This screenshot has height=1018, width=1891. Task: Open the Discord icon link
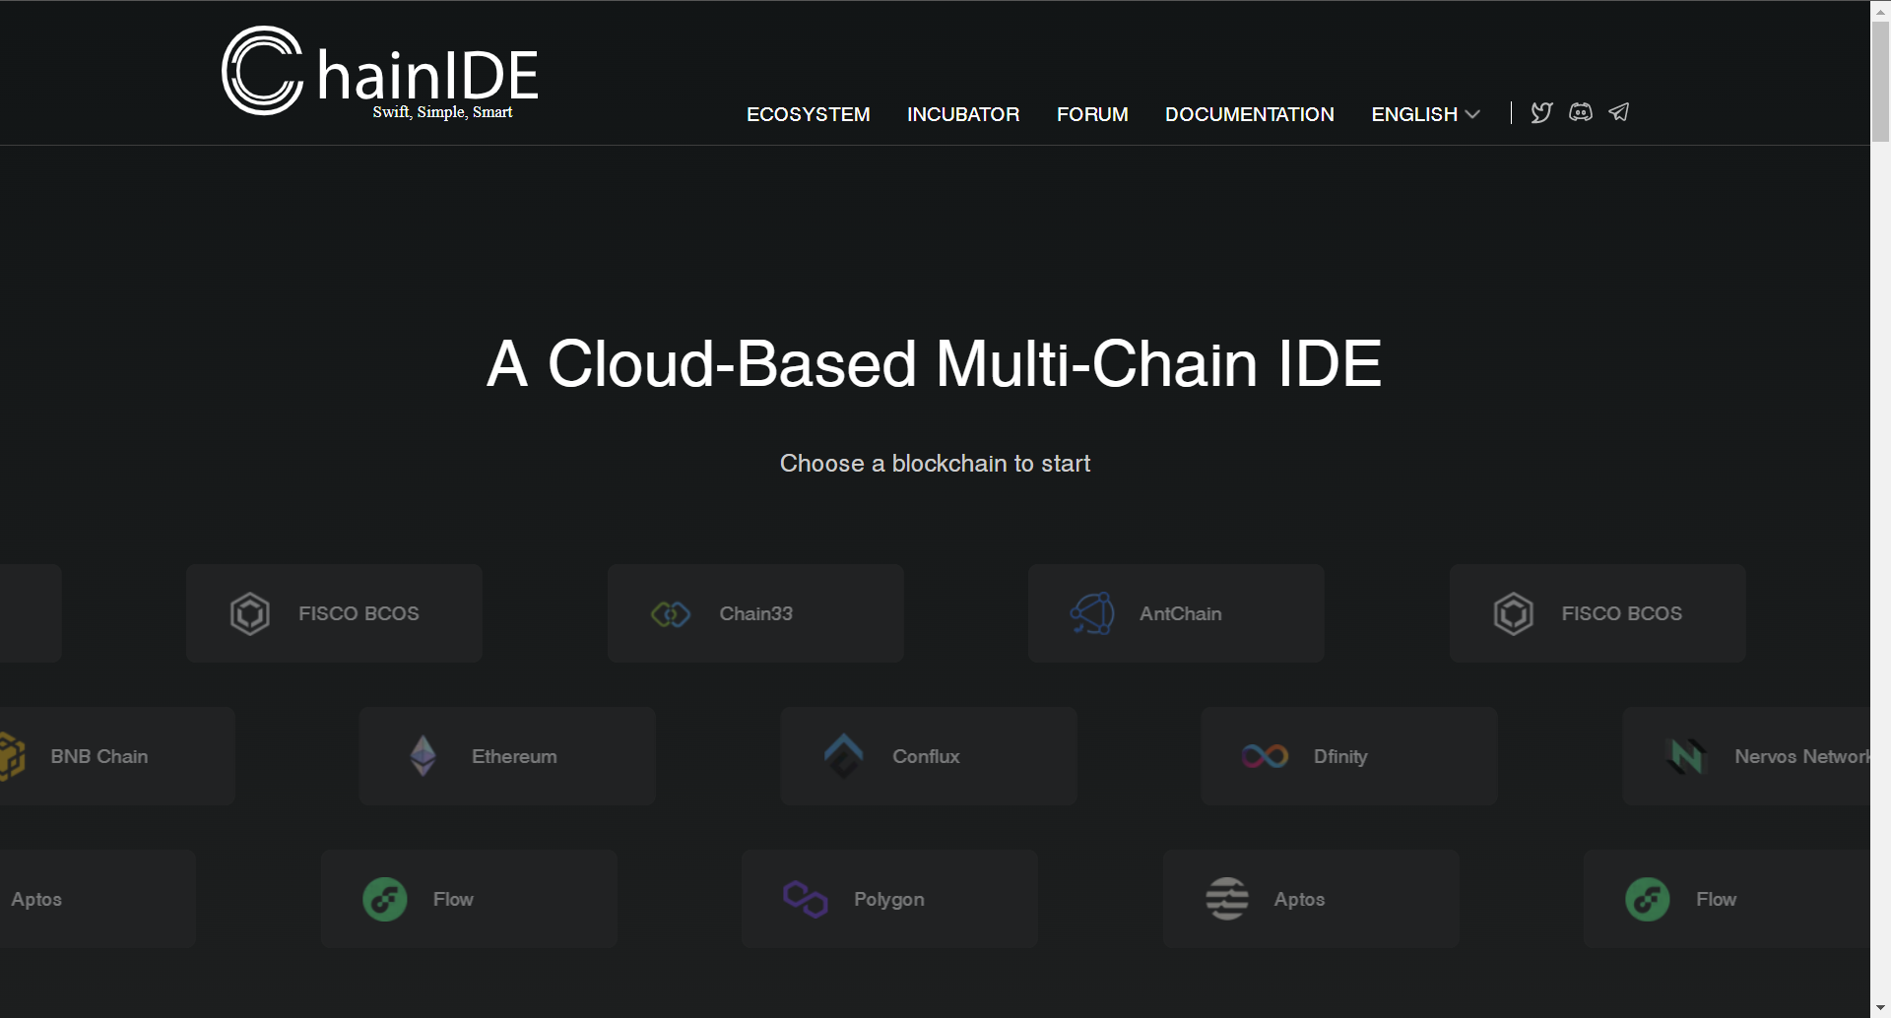(1581, 112)
